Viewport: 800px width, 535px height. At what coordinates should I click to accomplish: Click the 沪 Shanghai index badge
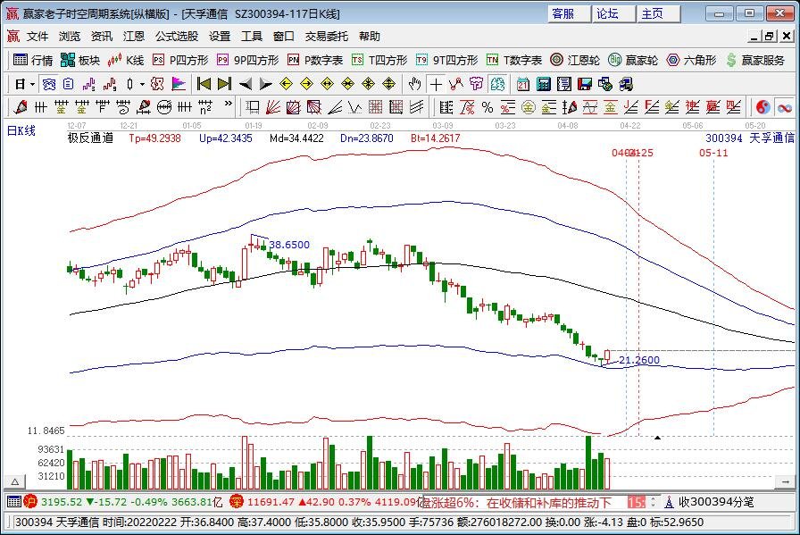coord(31,502)
